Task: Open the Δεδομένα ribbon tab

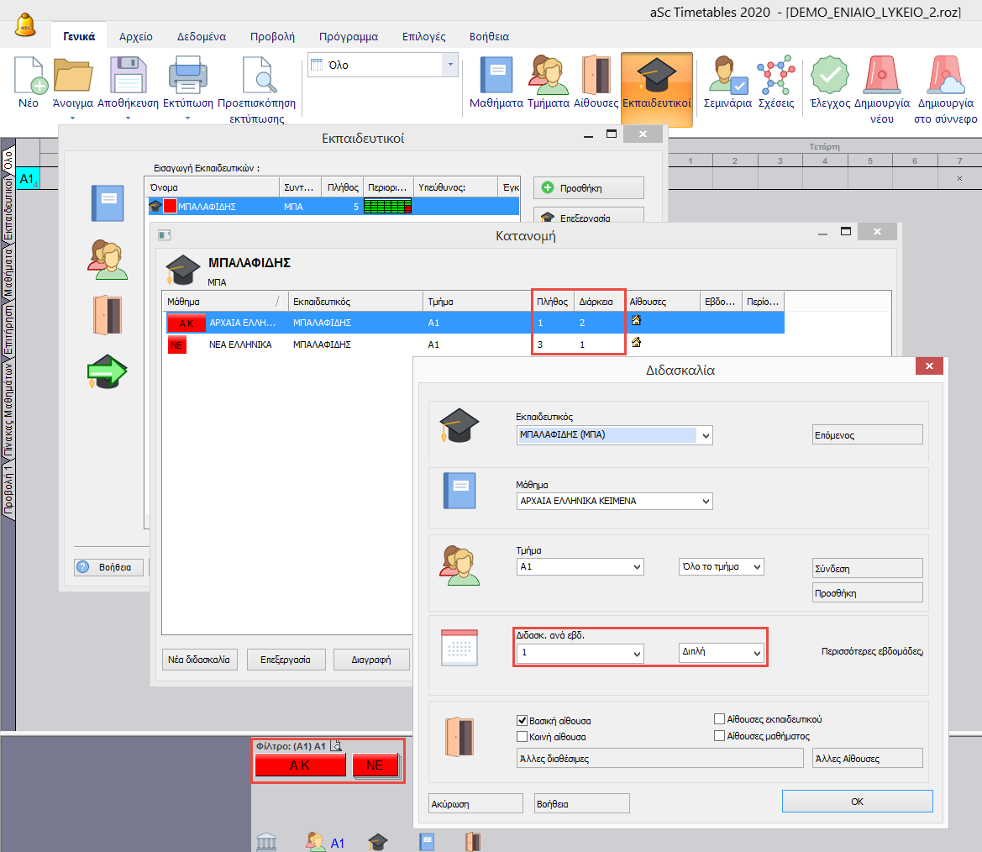Action: (x=201, y=37)
